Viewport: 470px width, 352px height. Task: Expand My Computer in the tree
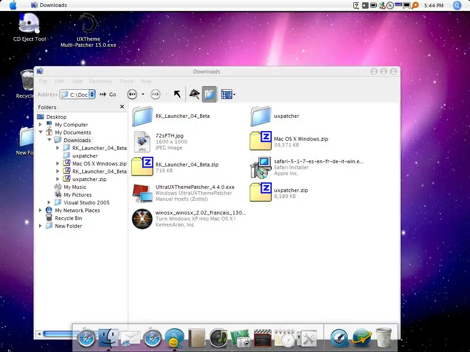[x=40, y=125]
